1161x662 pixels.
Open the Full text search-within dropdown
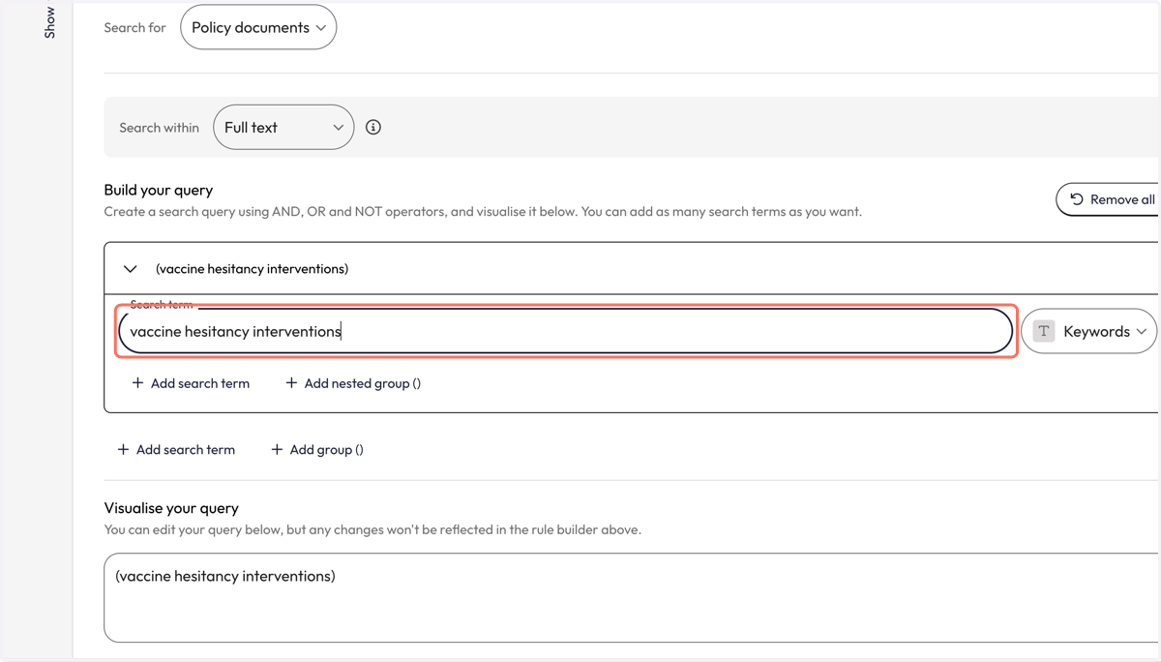[283, 127]
